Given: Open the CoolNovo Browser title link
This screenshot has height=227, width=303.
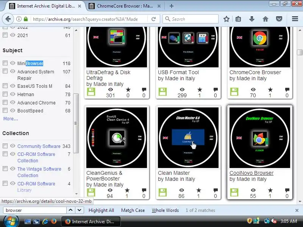Looking at the screenshot, I should (x=251, y=173).
